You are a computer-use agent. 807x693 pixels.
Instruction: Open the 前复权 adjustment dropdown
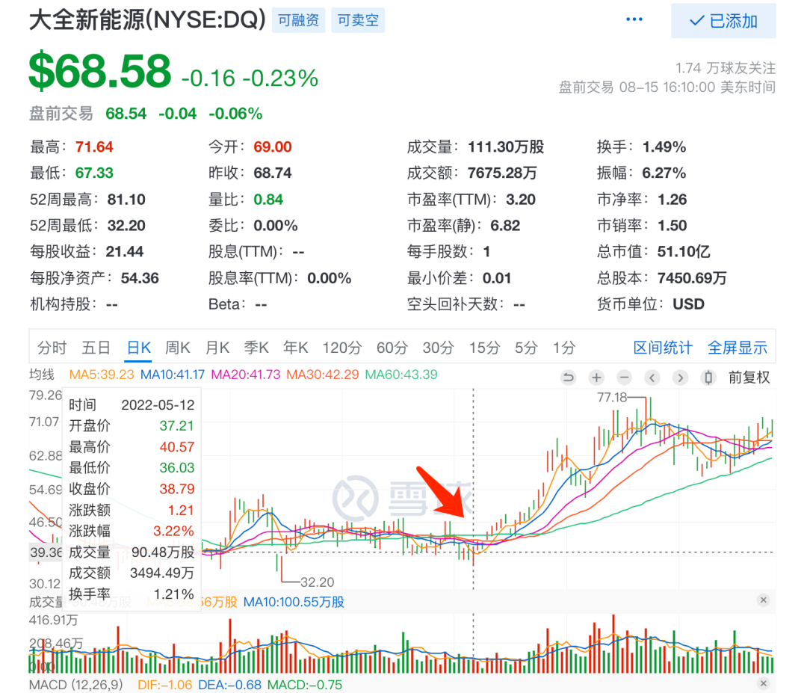point(749,378)
